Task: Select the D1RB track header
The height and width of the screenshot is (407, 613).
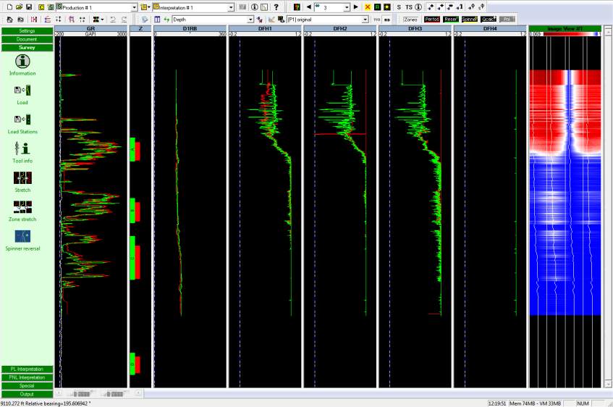Action: click(190, 28)
